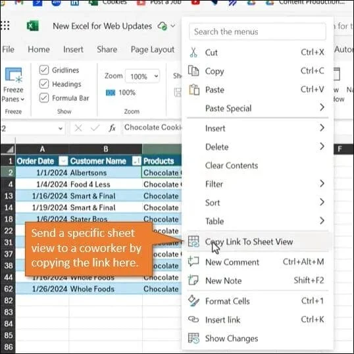Expand the Table submenu

(x=322, y=220)
